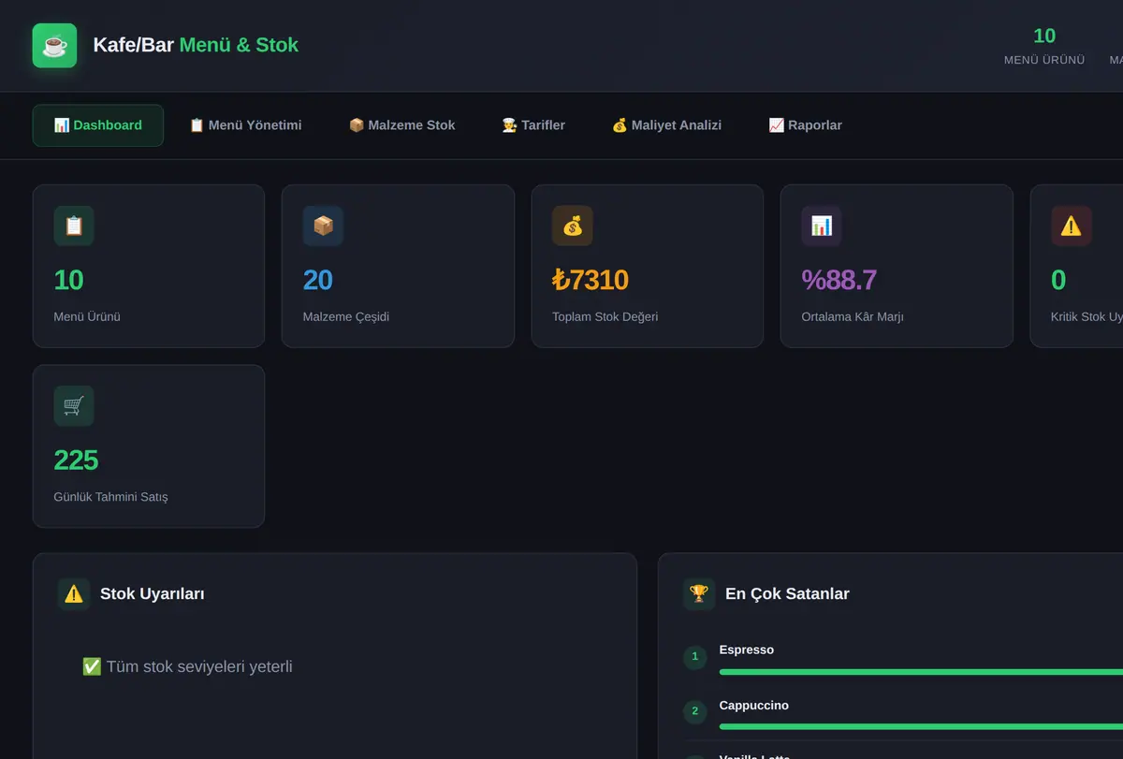
Task: Click rank badge 1 next to Espresso
Action: click(x=694, y=657)
